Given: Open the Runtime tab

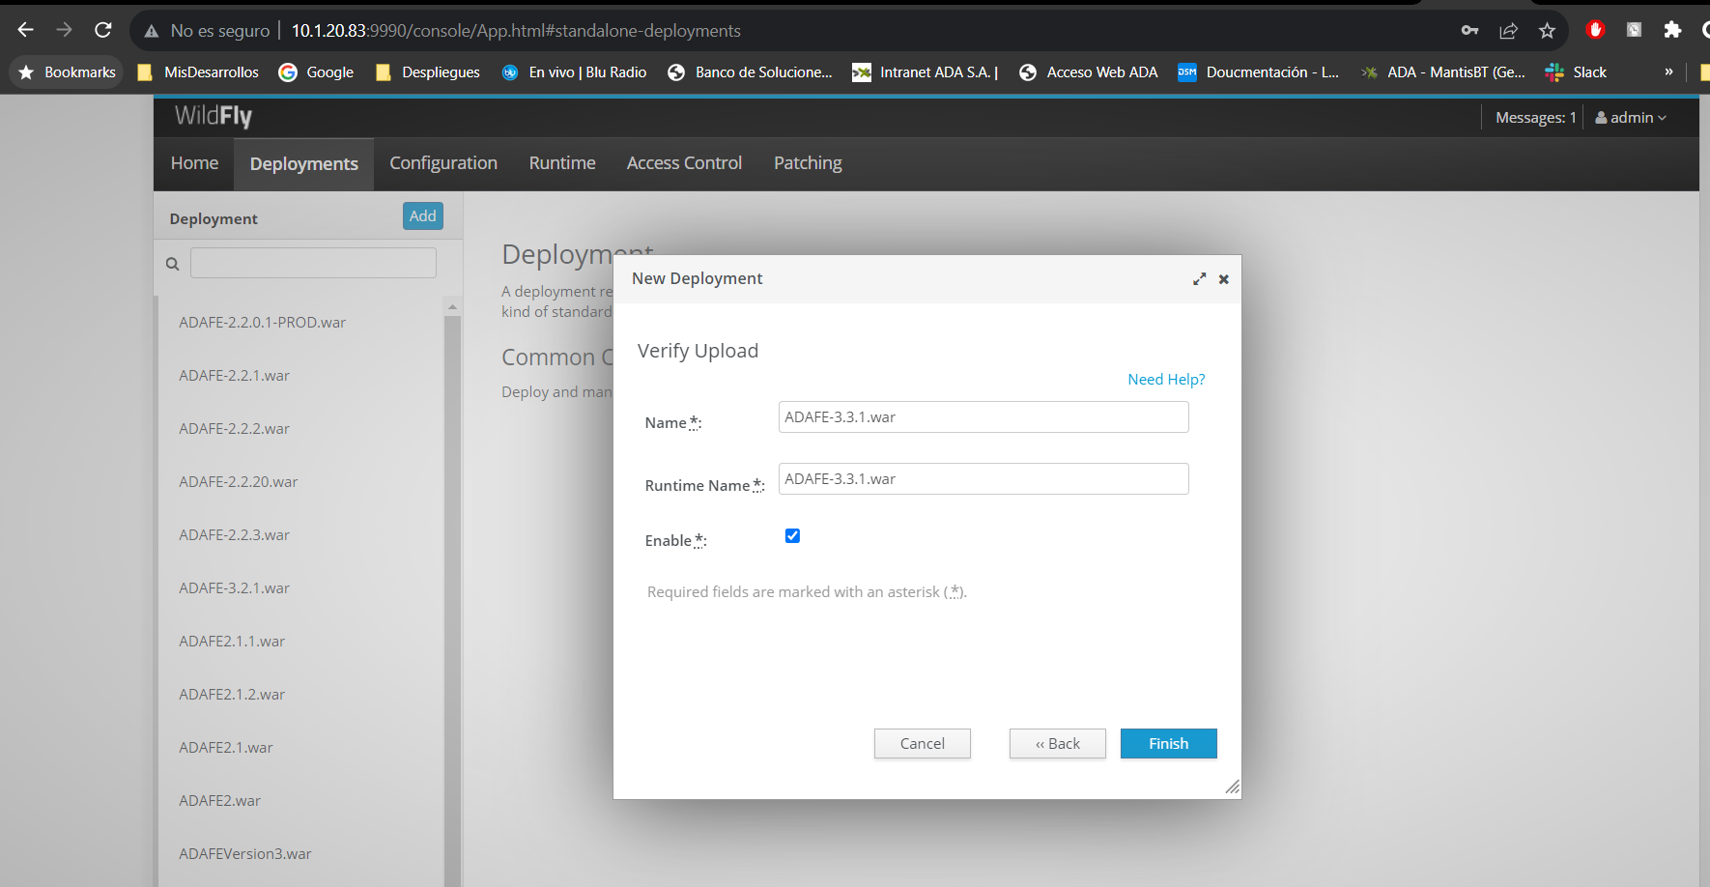Looking at the screenshot, I should click(x=562, y=163).
